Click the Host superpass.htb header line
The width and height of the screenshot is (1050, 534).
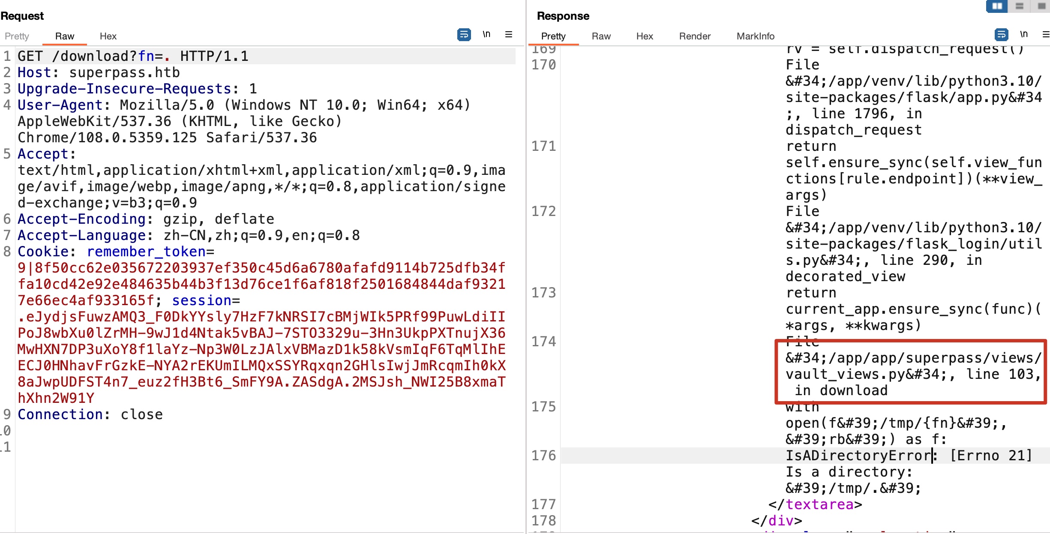(x=99, y=72)
